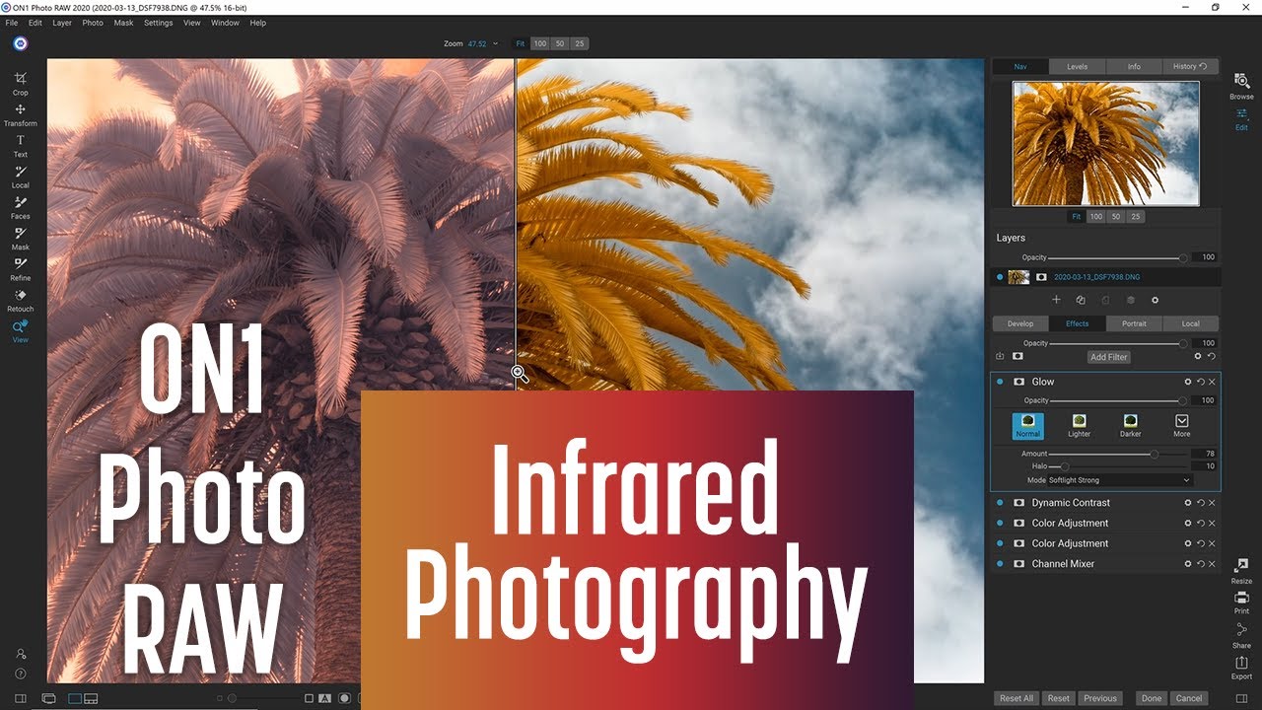Open the File menu
The image size is (1262, 710).
click(12, 23)
